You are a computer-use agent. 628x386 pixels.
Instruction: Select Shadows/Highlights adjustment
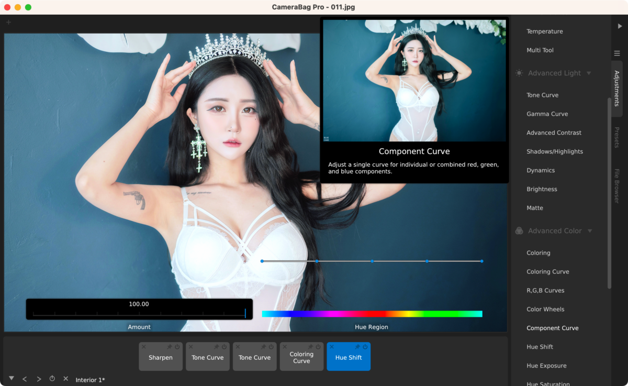[x=555, y=152]
